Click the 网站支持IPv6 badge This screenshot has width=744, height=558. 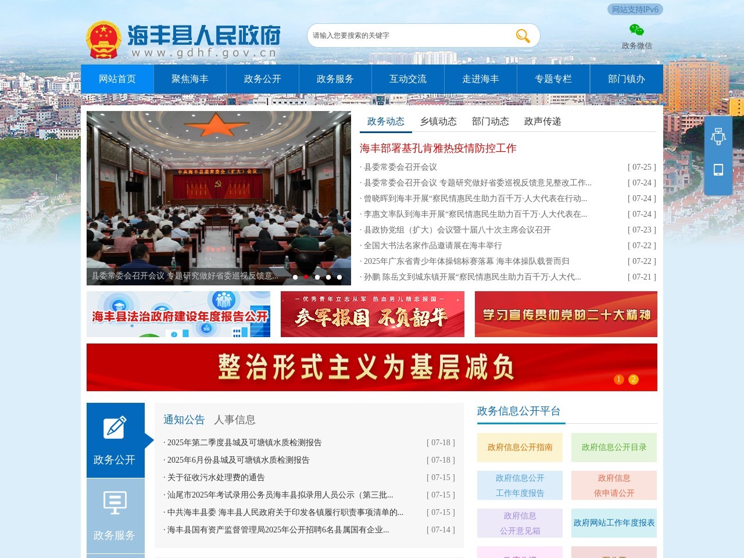[x=634, y=9]
